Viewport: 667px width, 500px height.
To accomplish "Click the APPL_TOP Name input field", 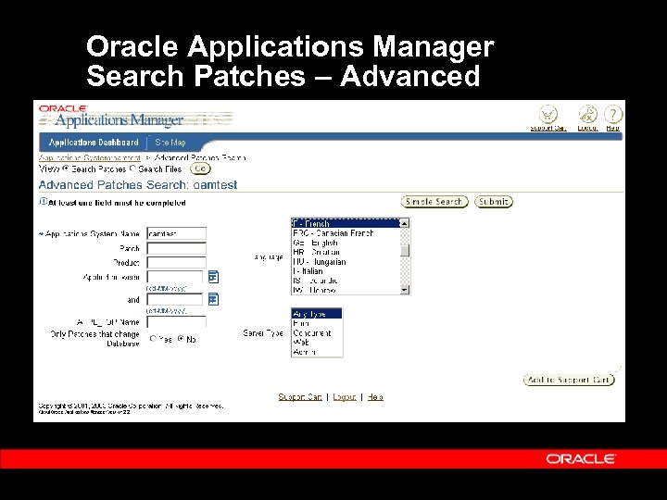I will 177,322.
